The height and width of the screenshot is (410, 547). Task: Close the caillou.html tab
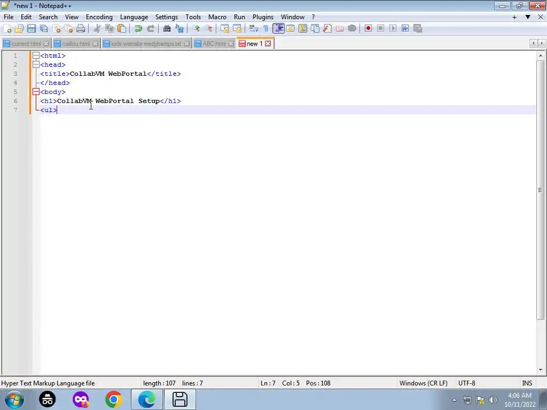95,44
